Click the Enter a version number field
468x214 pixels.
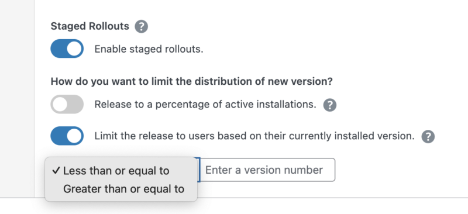click(269, 170)
